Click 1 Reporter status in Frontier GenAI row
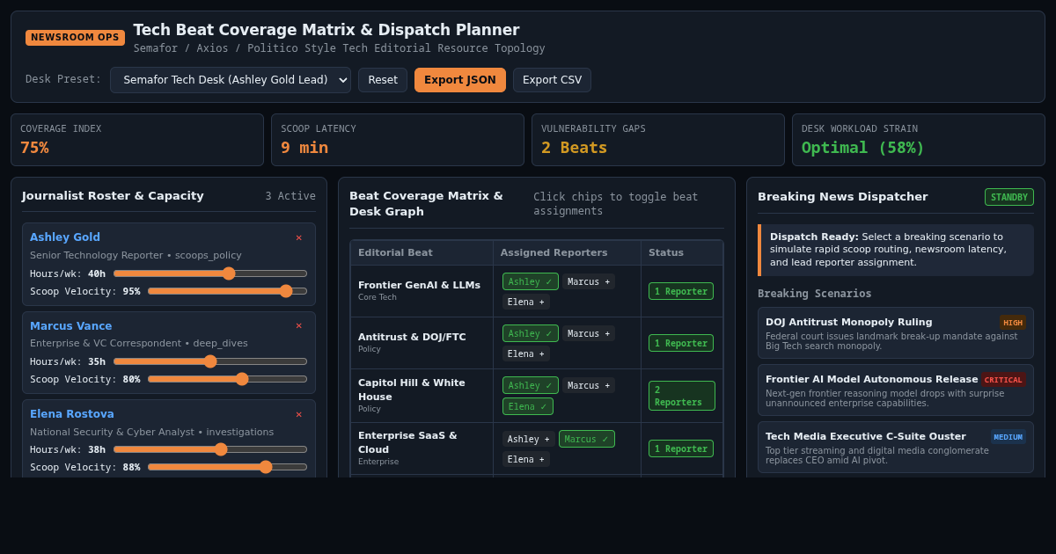 click(681, 291)
